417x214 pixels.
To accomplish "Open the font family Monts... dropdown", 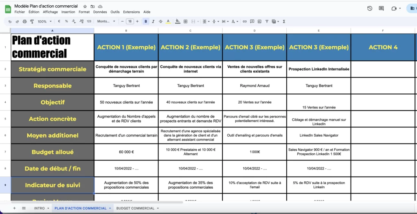I will 106,22.
